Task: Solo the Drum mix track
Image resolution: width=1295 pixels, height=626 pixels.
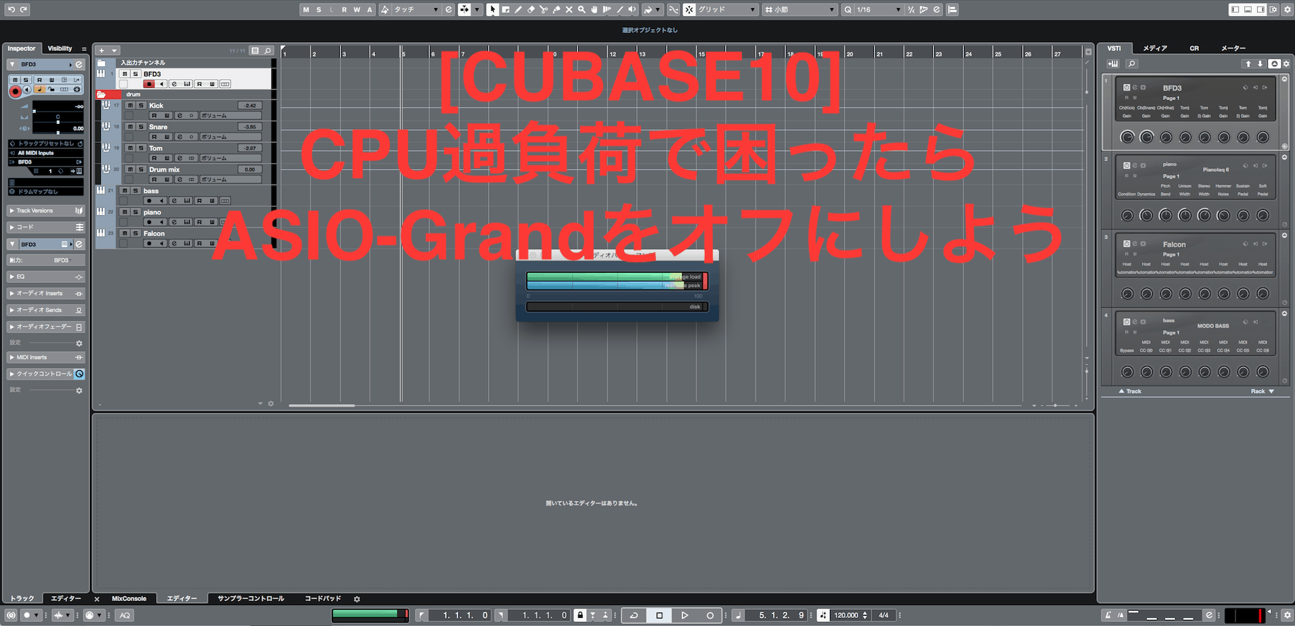Action: point(141,169)
